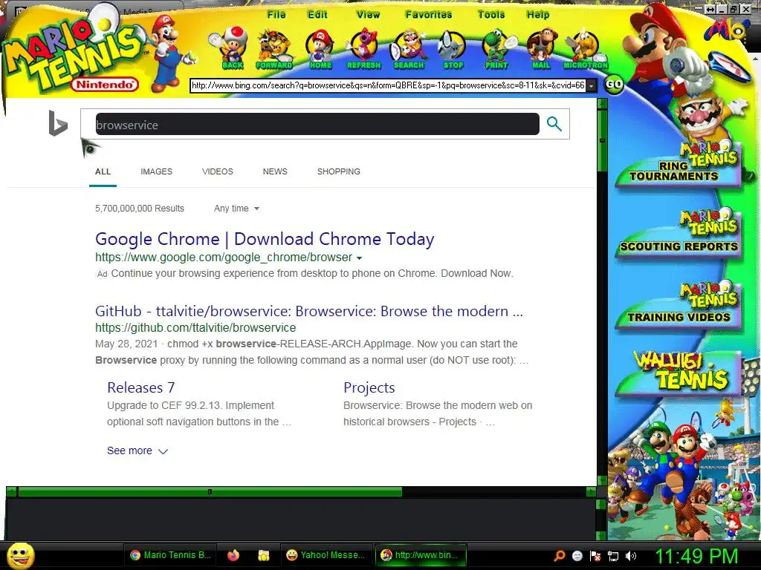Open GitHub ttalvitie/browservice result link
The width and height of the screenshot is (761, 570).
309,311
